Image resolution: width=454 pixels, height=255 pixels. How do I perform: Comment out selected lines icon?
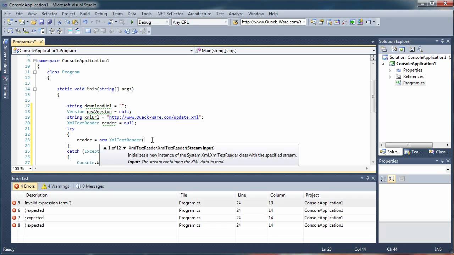tap(70, 31)
